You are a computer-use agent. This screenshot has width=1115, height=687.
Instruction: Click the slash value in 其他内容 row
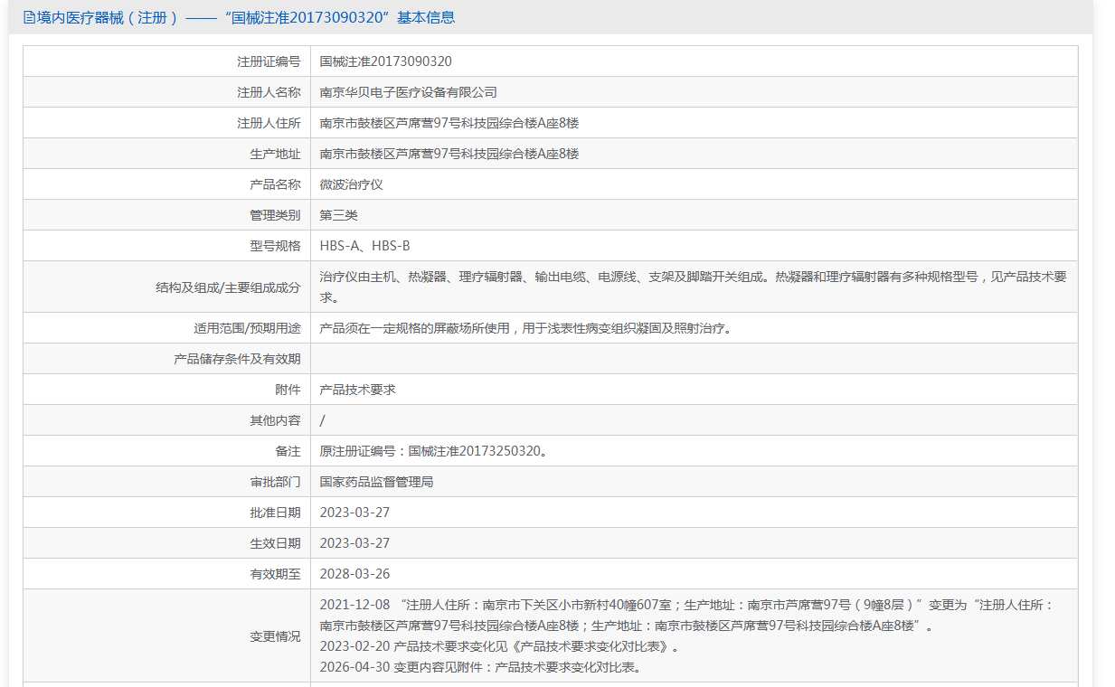(x=323, y=420)
